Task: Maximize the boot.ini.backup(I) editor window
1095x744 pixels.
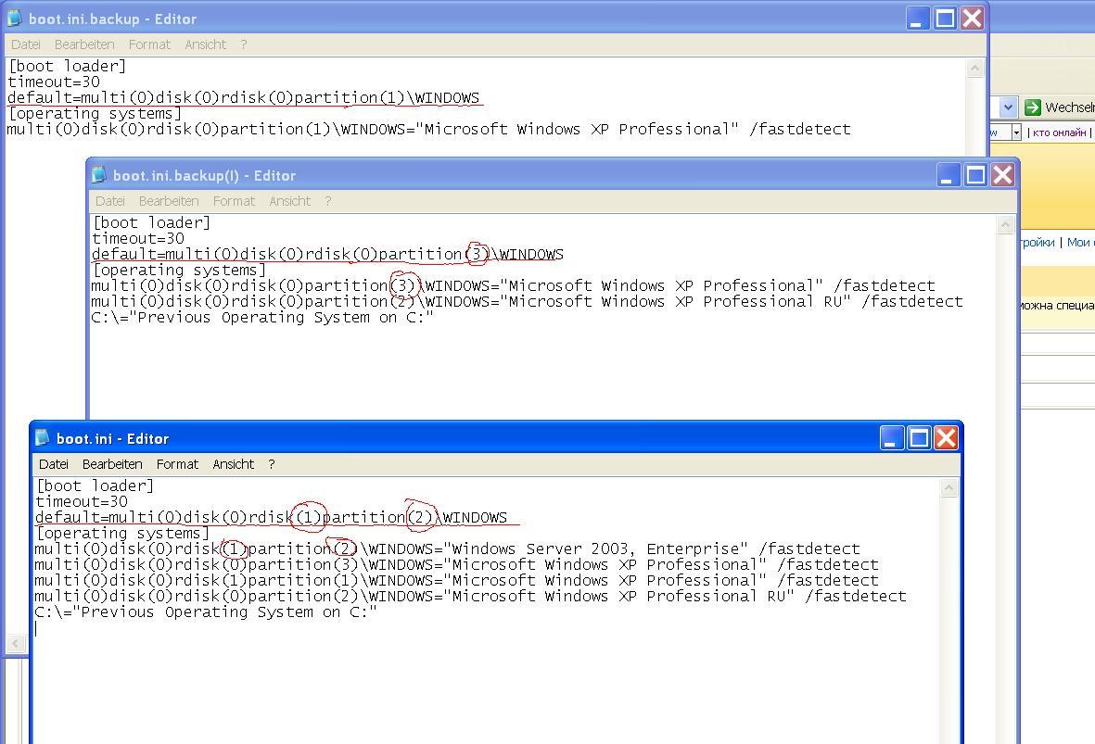Action: [975, 175]
